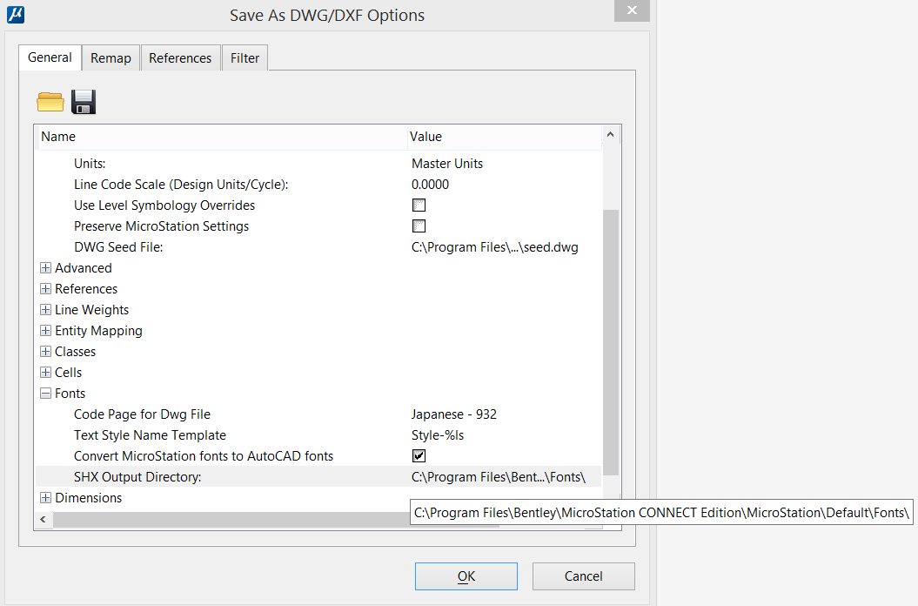Click the scroll up arrow in options list

pos(610,135)
